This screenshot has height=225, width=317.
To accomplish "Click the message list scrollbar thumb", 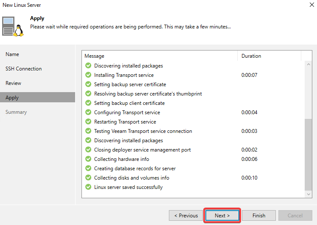I will [309, 155].
